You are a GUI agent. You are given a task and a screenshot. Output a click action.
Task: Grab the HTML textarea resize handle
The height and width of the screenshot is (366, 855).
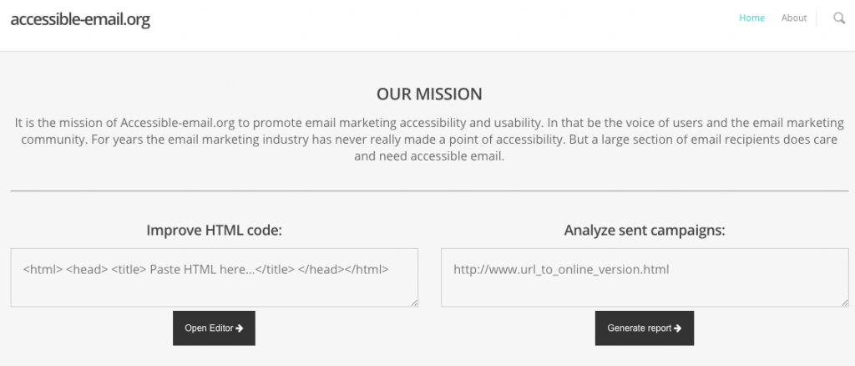pyautogui.click(x=414, y=302)
